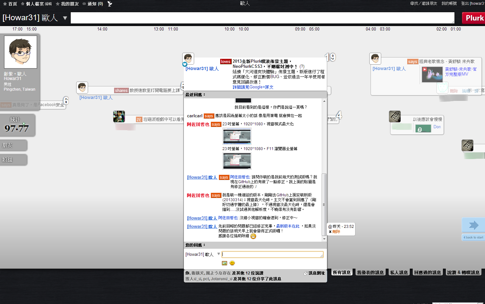Screen dimensions: 485x304
Task: Follow the 詳細請見Google+原文 link
Action: pyautogui.click(x=253, y=87)
